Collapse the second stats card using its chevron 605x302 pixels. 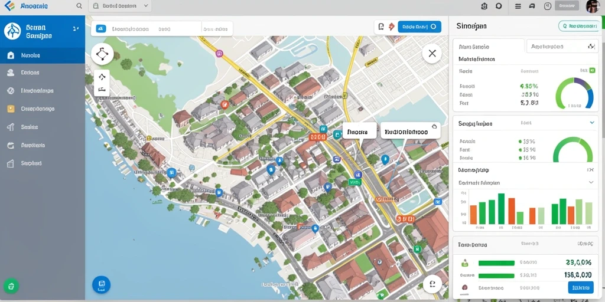592,123
